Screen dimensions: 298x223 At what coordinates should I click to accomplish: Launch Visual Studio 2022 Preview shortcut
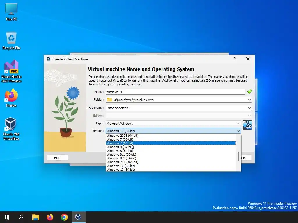tap(11, 71)
